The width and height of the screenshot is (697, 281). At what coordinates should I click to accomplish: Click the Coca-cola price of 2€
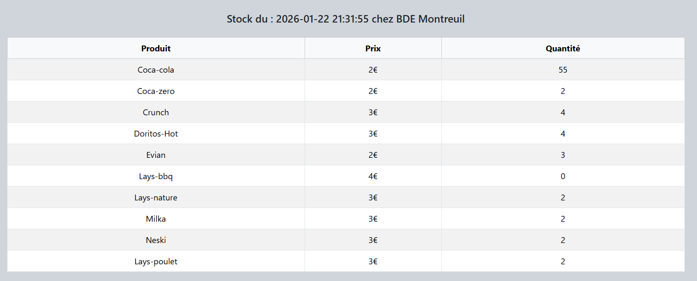tap(373, 70)
